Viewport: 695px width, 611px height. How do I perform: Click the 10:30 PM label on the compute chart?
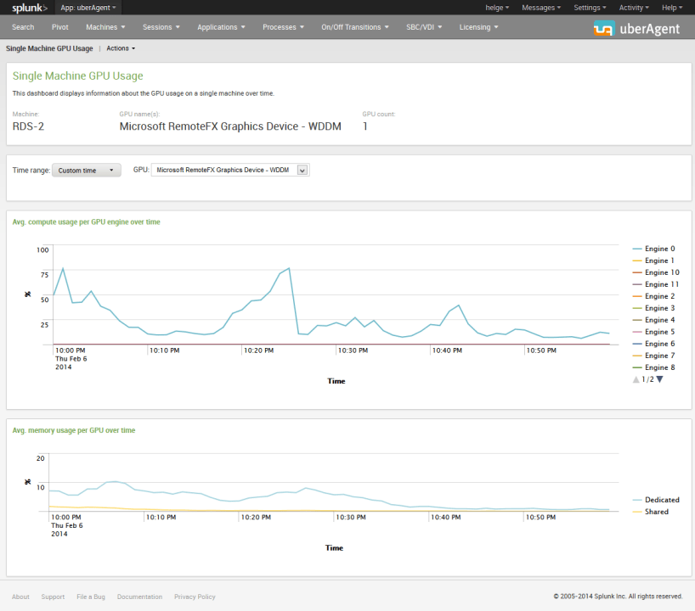(353, 350)
